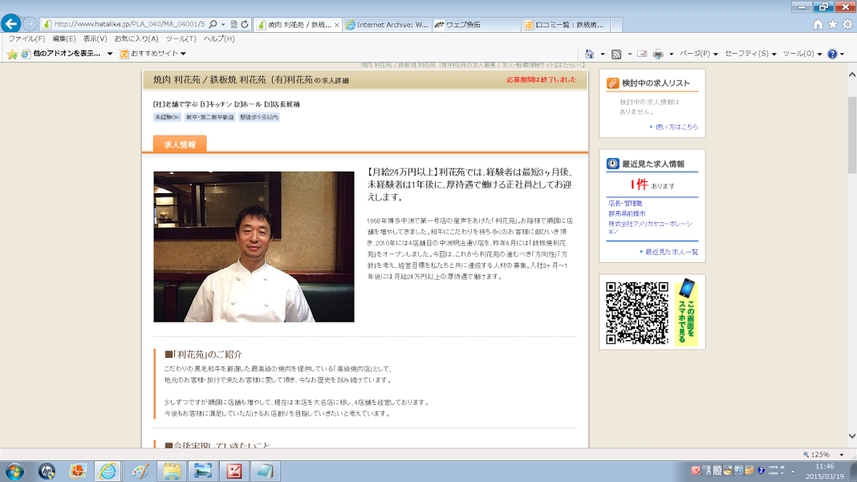Click the URL address field

[129, 25]
